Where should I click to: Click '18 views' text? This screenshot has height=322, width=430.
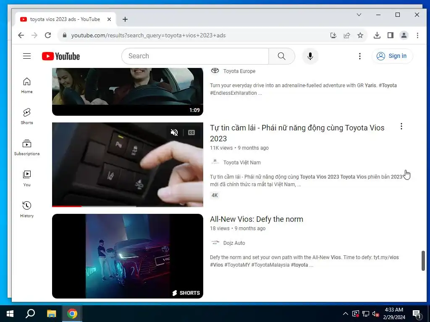tap(220, 229)
